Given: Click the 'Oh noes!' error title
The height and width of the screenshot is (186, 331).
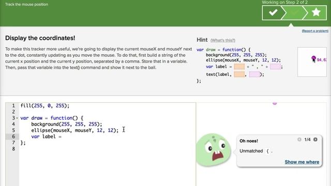Looking at the screenshot, I should click(249, 141).
